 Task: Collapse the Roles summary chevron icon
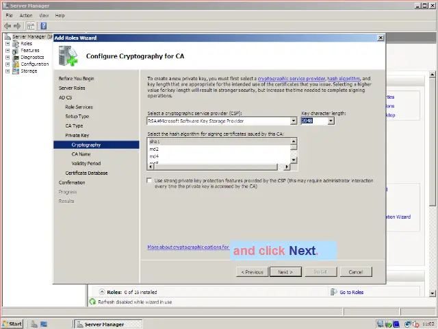[102, 292]
